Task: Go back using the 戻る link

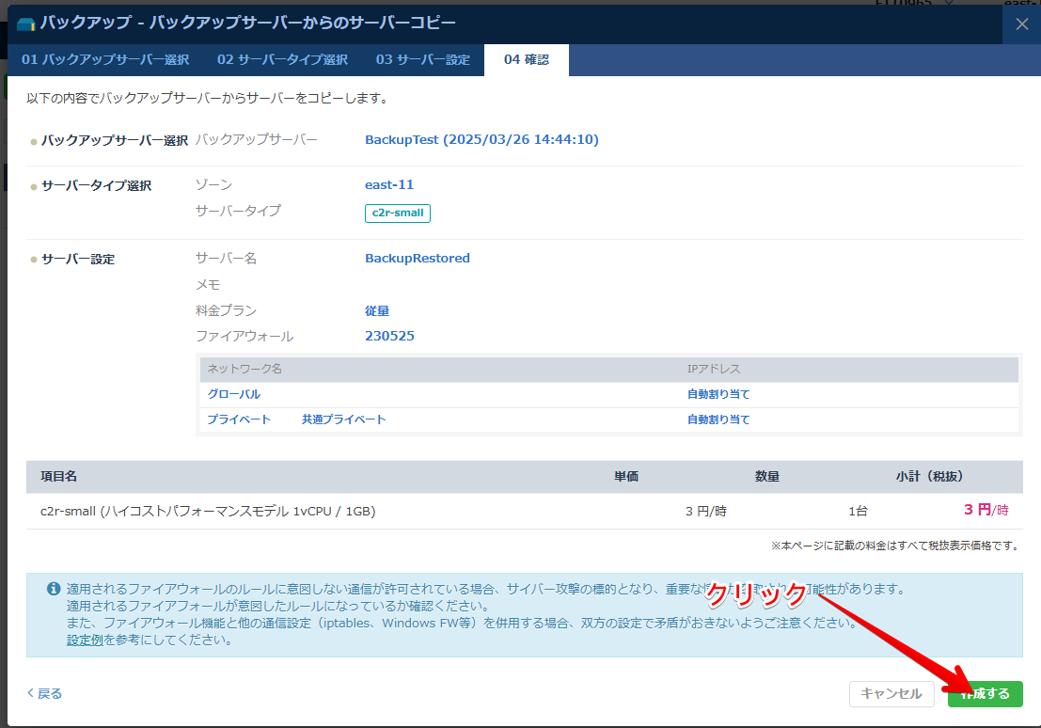Action: coord(44,693)
